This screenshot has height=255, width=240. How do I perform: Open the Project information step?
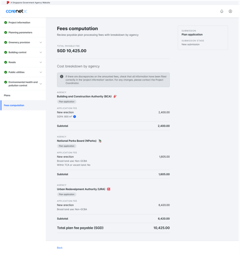pos(19,23)
